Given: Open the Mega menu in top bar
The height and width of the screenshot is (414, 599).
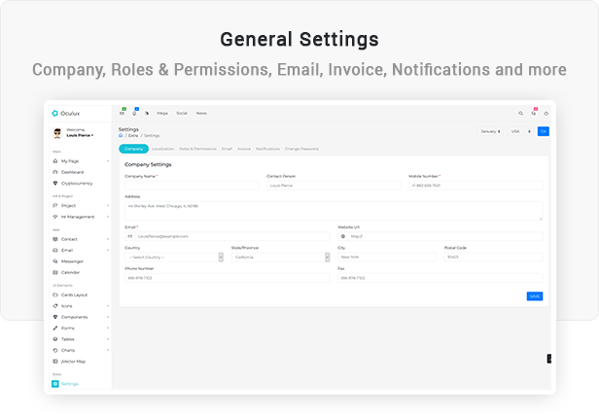Looking at the screenshot, I should 162,114.
